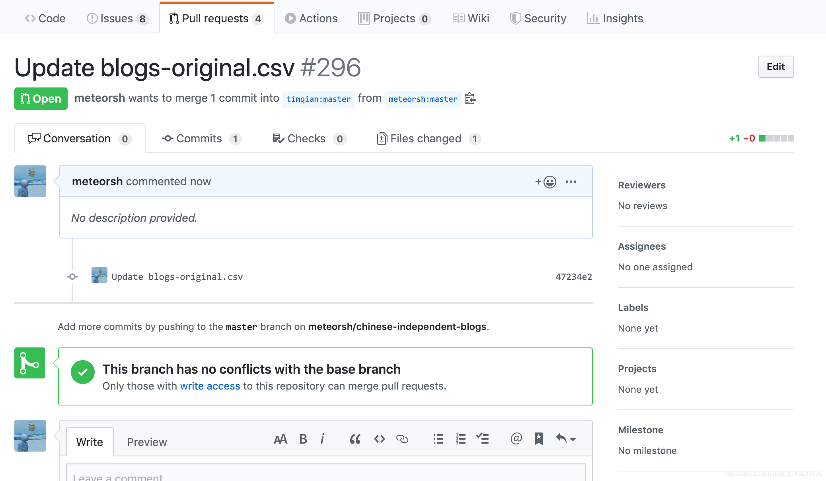Click the Assignees sidebar heading

click(x=641, y=246)
